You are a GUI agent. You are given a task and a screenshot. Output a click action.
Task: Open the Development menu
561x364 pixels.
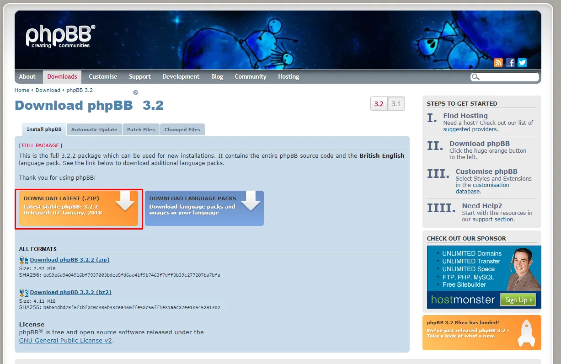tap(181, 76)
